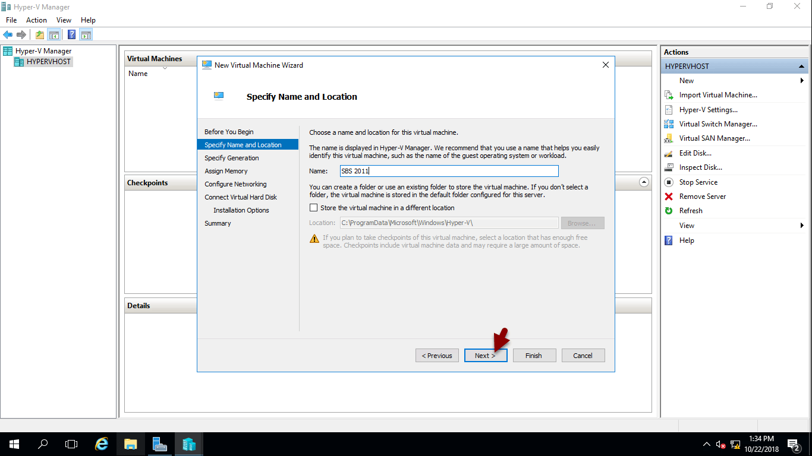This screenshot has width=812, height=456.
Task: Open File Explorer from taskbar
Action: tap(131, 444)
